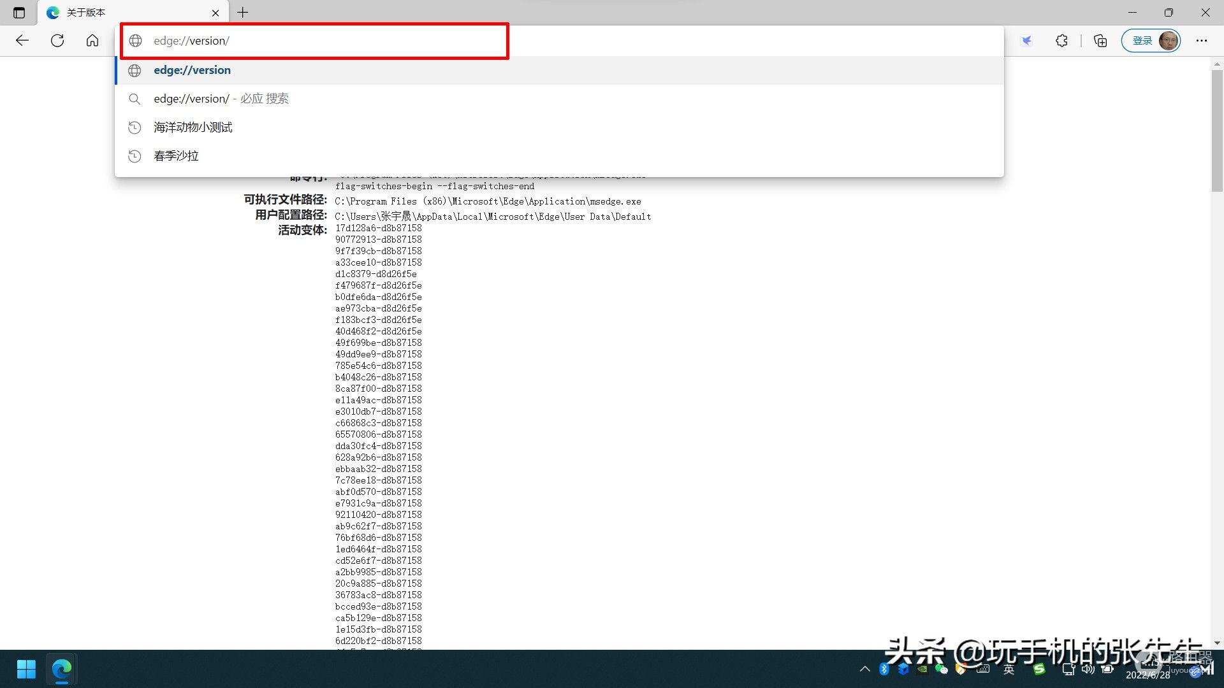The image size is (1224, 688).
Task: Click the page vertical scrollbar thumb
Action: [x=1217, y=131]
